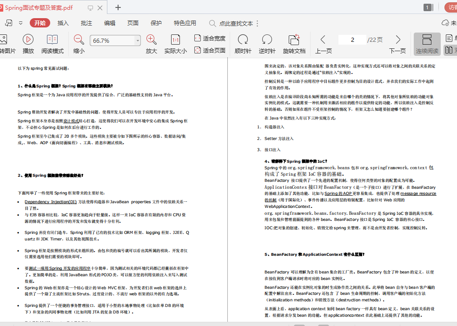Open the 页面 tab
This screenshot has height=326, width=457.
pyautogui.click(x=133, y=23)
